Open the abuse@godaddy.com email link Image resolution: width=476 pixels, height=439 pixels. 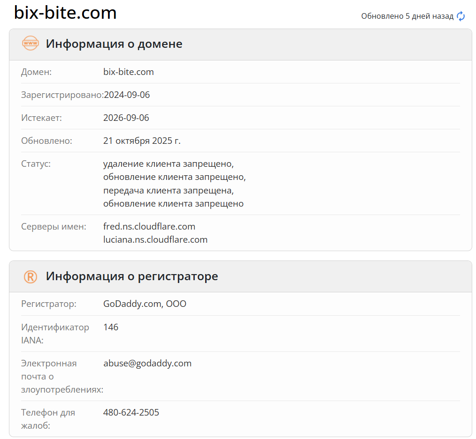point(147,363)
